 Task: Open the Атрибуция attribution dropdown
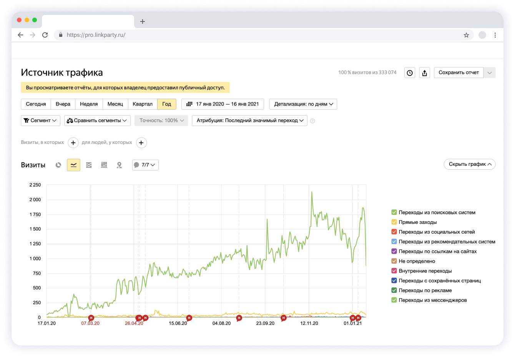click(249, 121)
